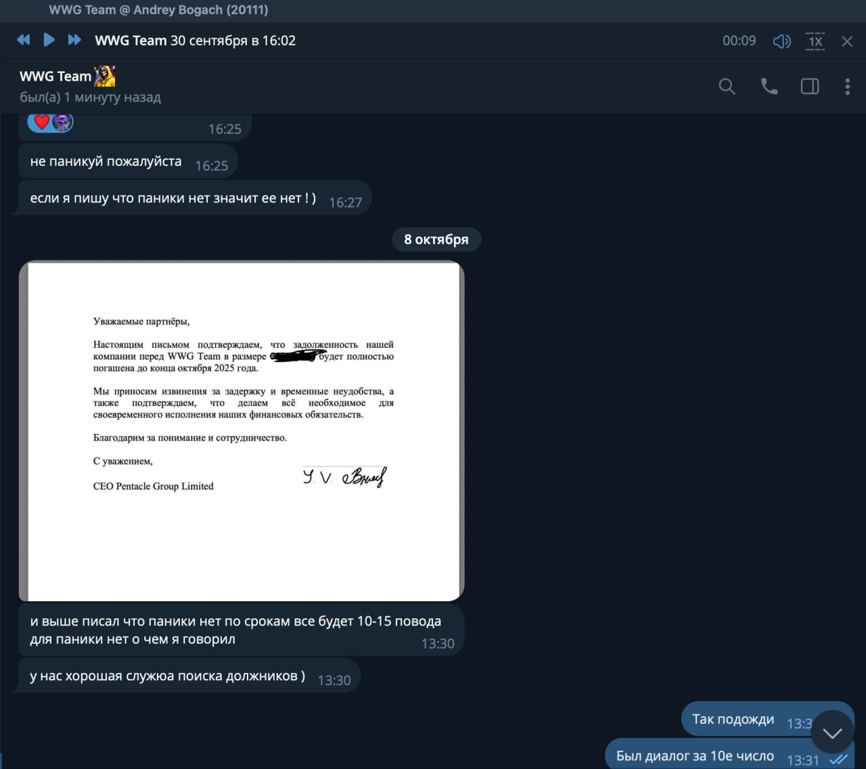Open the letter document image
Screen dimensions: 866x769
(x=242, y=431)
